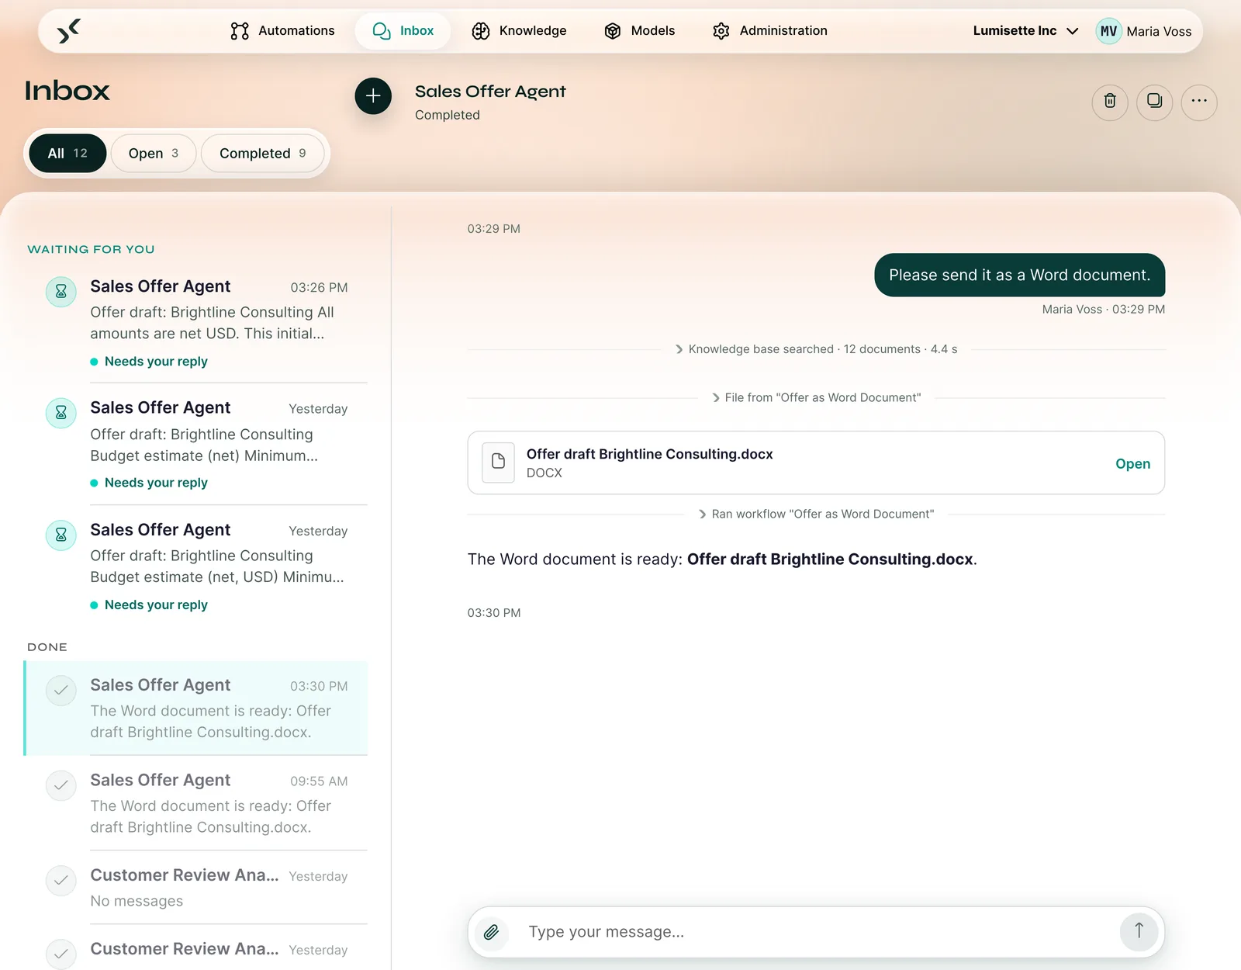Image resolution: width=1241 pixels, height=970 pixels.
Task: Open the Automations section
Action: (x=282, y=31)
